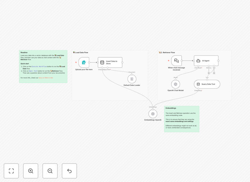Select the Embeddings OpenAI node
This screenshot has height=182, width=250.
[153, 114]
